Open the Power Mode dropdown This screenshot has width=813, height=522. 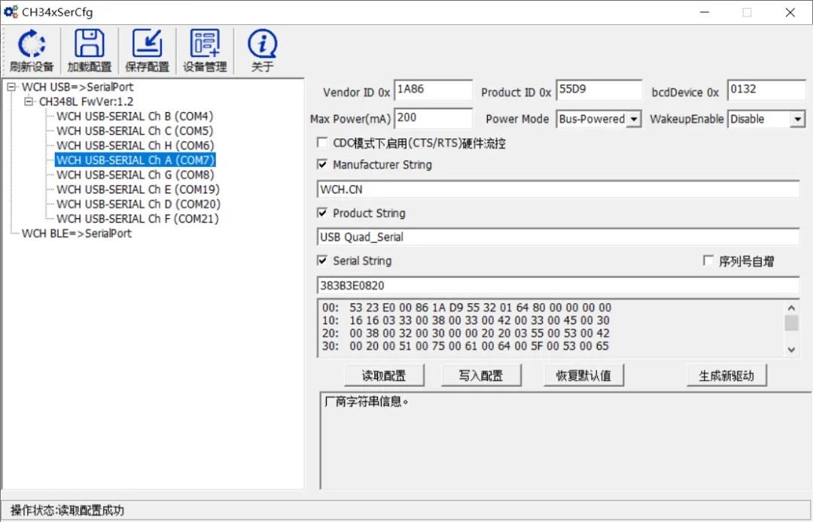[x=633, y=120]
